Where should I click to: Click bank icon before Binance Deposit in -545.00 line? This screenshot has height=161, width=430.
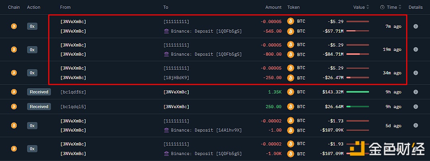click(x=166, y=31)
